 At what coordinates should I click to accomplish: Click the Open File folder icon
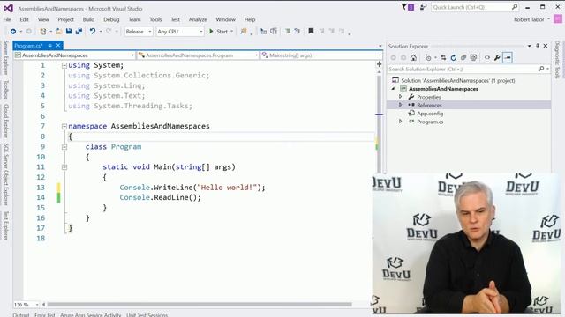pyautogui.click(x=59, y=32)
